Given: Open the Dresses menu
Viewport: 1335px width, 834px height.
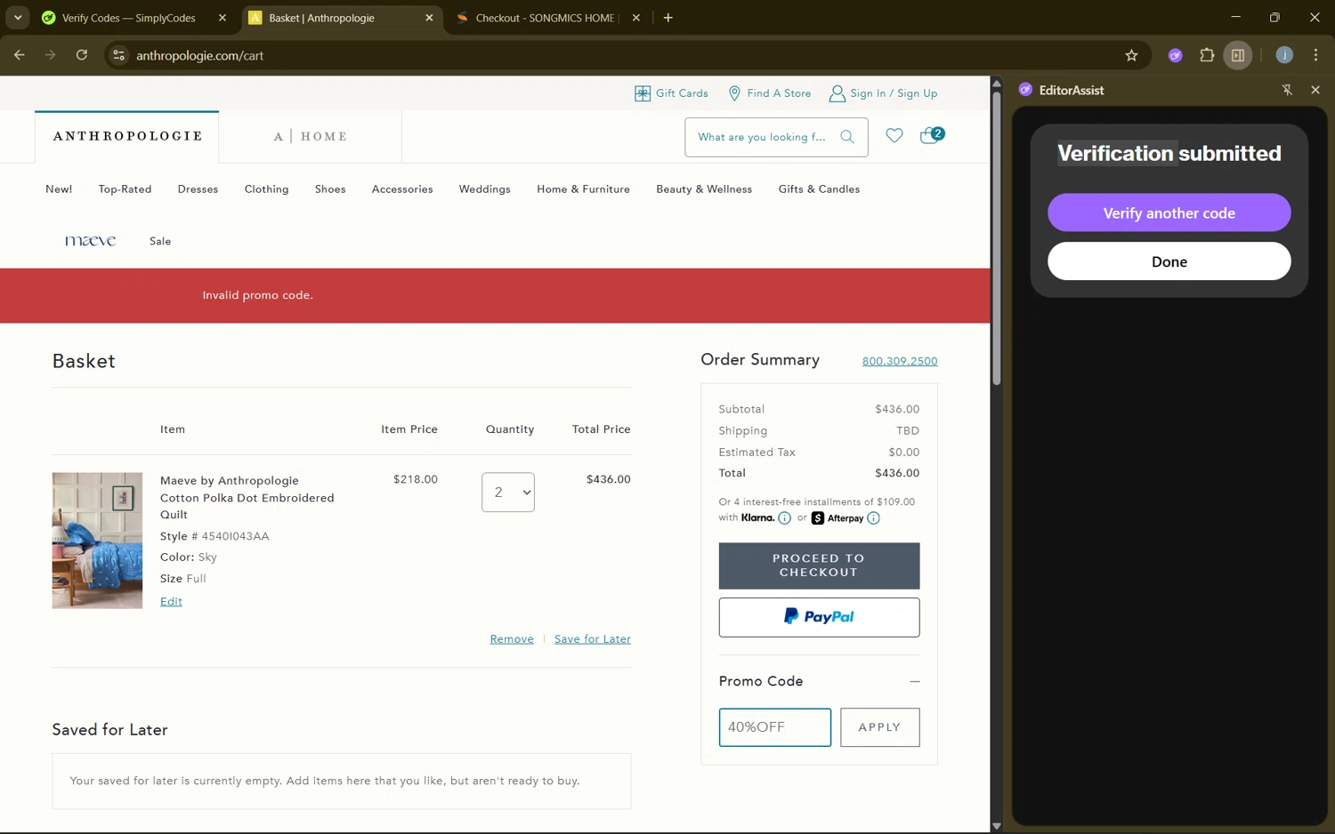Looking at the screenshot, I should [x=198, y=189].
